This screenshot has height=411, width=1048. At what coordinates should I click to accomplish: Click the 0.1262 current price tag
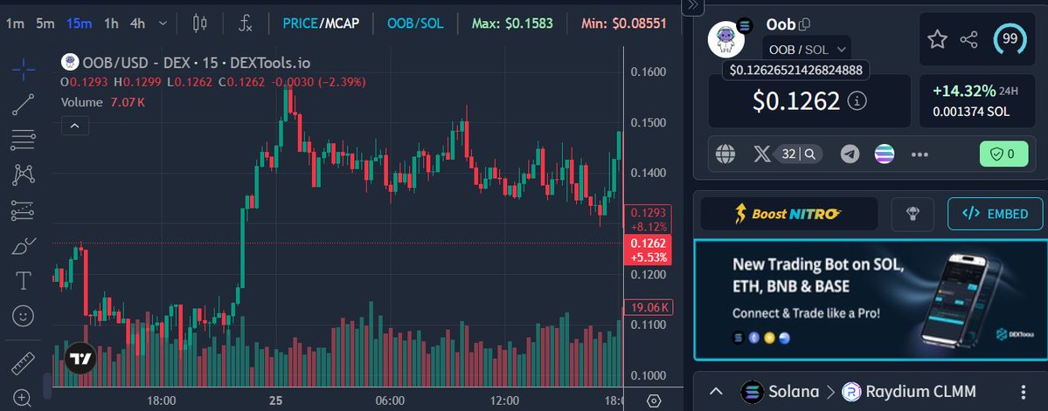[x=648, y=250]
